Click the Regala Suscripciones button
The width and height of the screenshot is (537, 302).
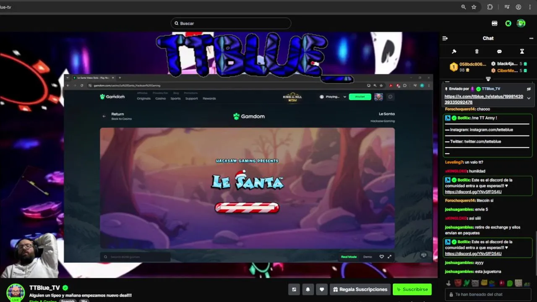click(360, 289)
